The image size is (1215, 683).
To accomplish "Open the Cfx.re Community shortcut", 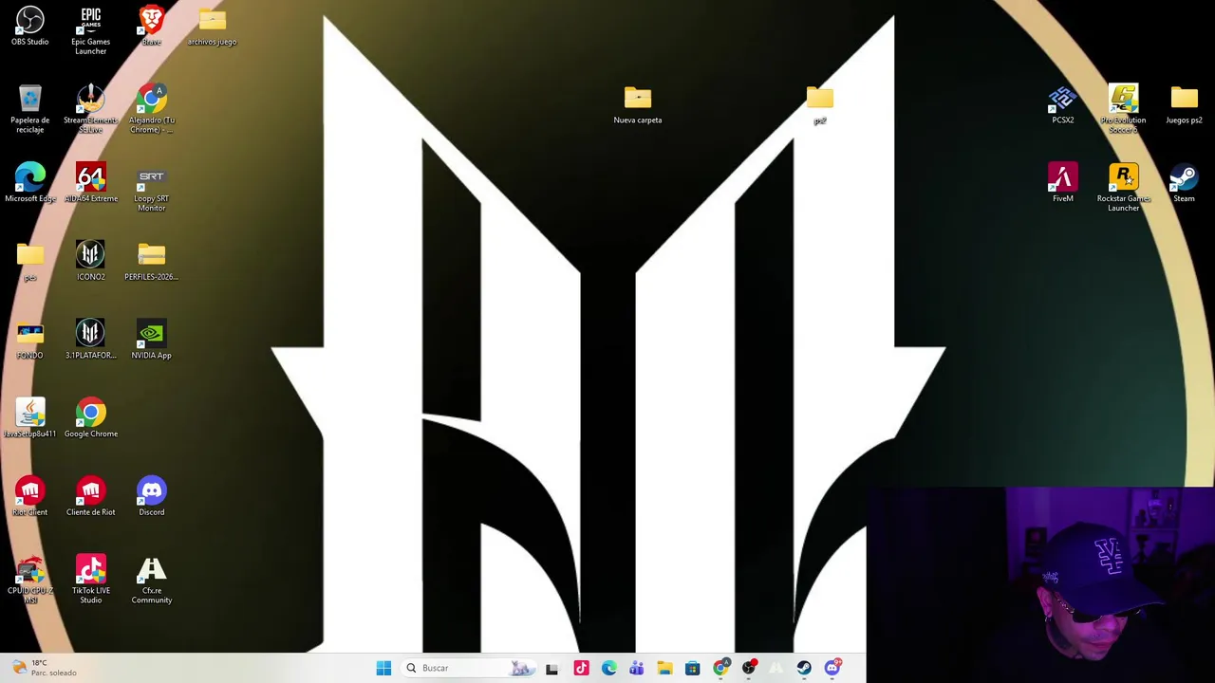I will point(151,581).
